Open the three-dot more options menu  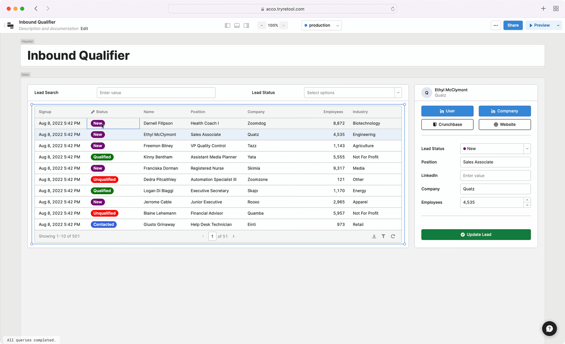click(496, 25)
